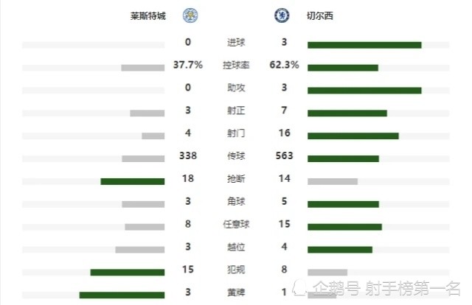Click Leicester's green 抢断 bar
This screenshot has width=472, height=305.
point(133,181)
